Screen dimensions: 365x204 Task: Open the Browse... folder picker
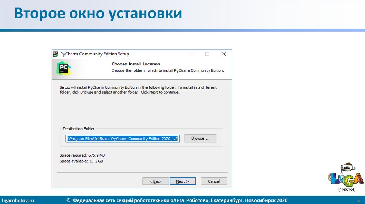200,138
